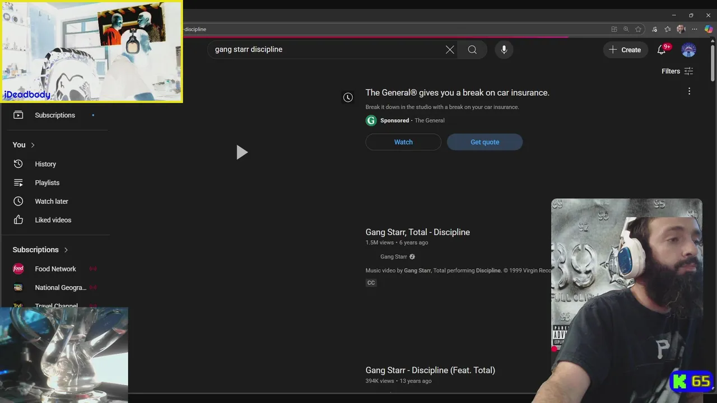Viewport: 717px width, 403px height.
Task: Open the Copilot icon in browser toolbar
Action: click(x=709, y=29)
